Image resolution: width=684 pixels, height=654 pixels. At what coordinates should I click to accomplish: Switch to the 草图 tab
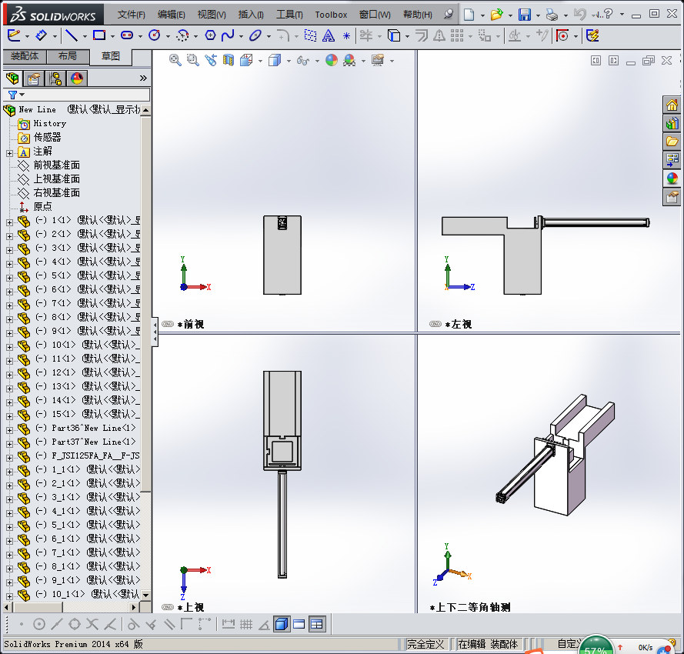(x=110, y=56)
